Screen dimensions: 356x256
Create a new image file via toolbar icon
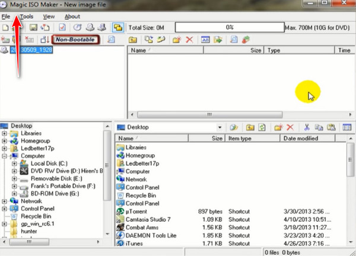[x=5, y=28]
